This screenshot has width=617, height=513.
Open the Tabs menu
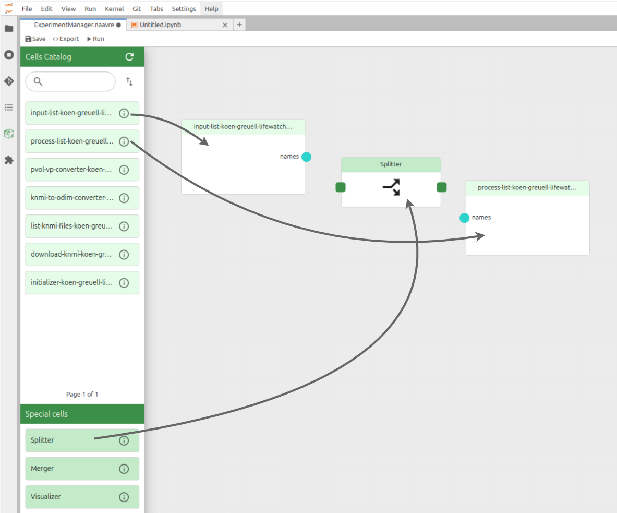(156, 9)
